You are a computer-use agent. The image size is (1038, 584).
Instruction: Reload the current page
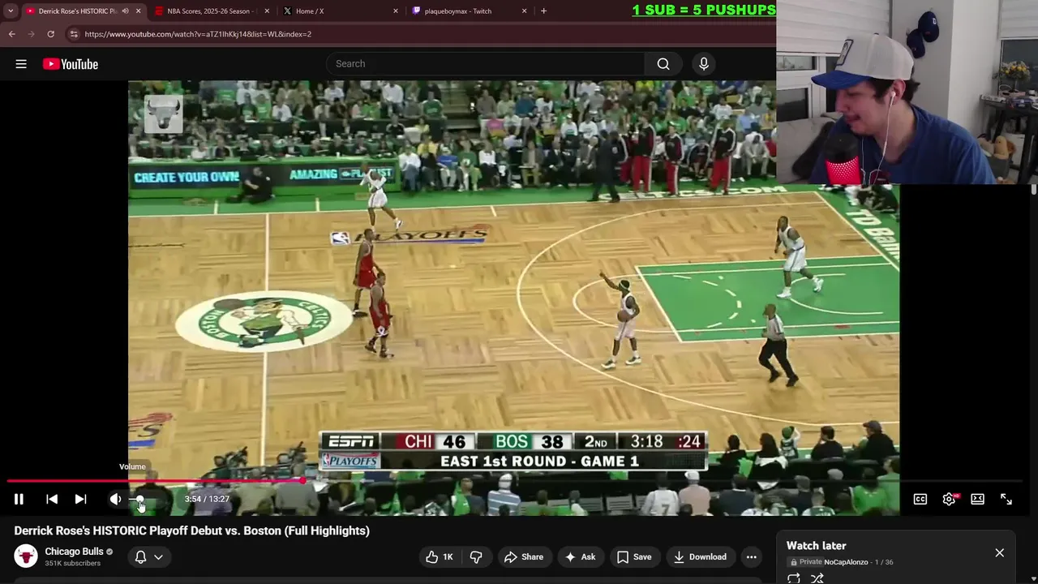click(x=50, y=34)
